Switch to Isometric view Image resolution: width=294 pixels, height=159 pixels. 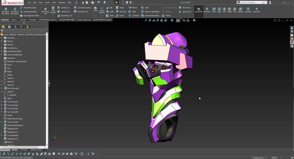coord(257,10)
